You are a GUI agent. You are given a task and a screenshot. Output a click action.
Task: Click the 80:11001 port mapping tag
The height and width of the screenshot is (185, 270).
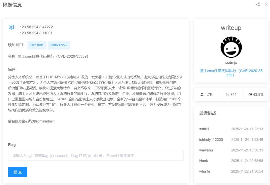[x=37, y=45]
